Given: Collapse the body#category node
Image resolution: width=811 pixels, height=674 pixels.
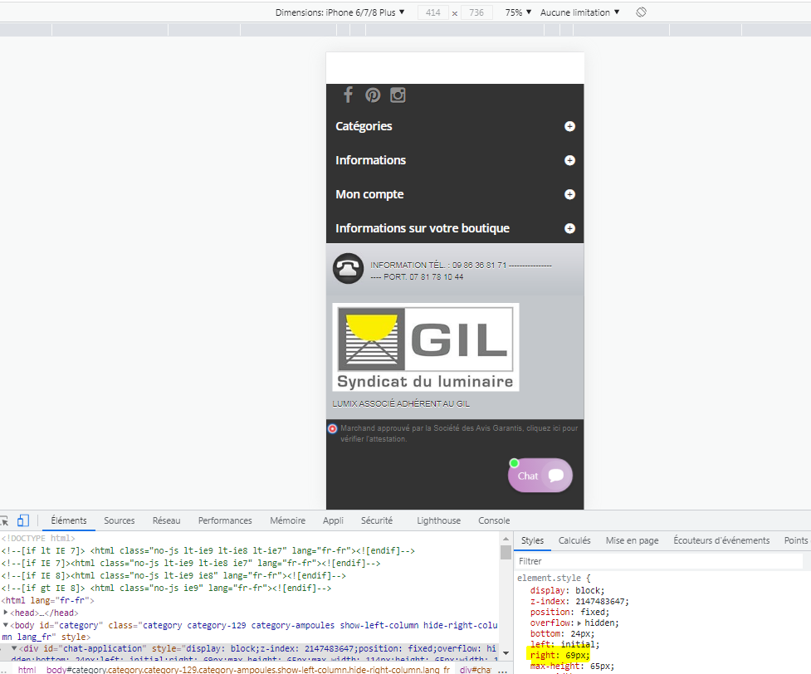Looking at the screenshot, I should tap(6, 625).
